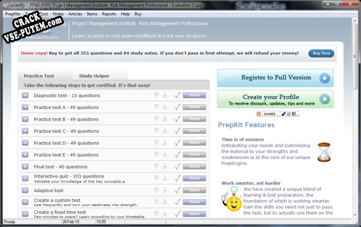Open the Articles menu

(x=75, y=14)
